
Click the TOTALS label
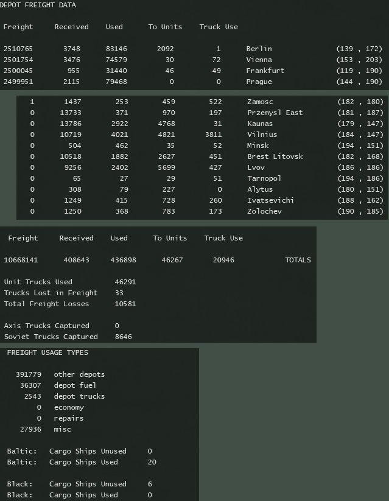tap(298, 260)
